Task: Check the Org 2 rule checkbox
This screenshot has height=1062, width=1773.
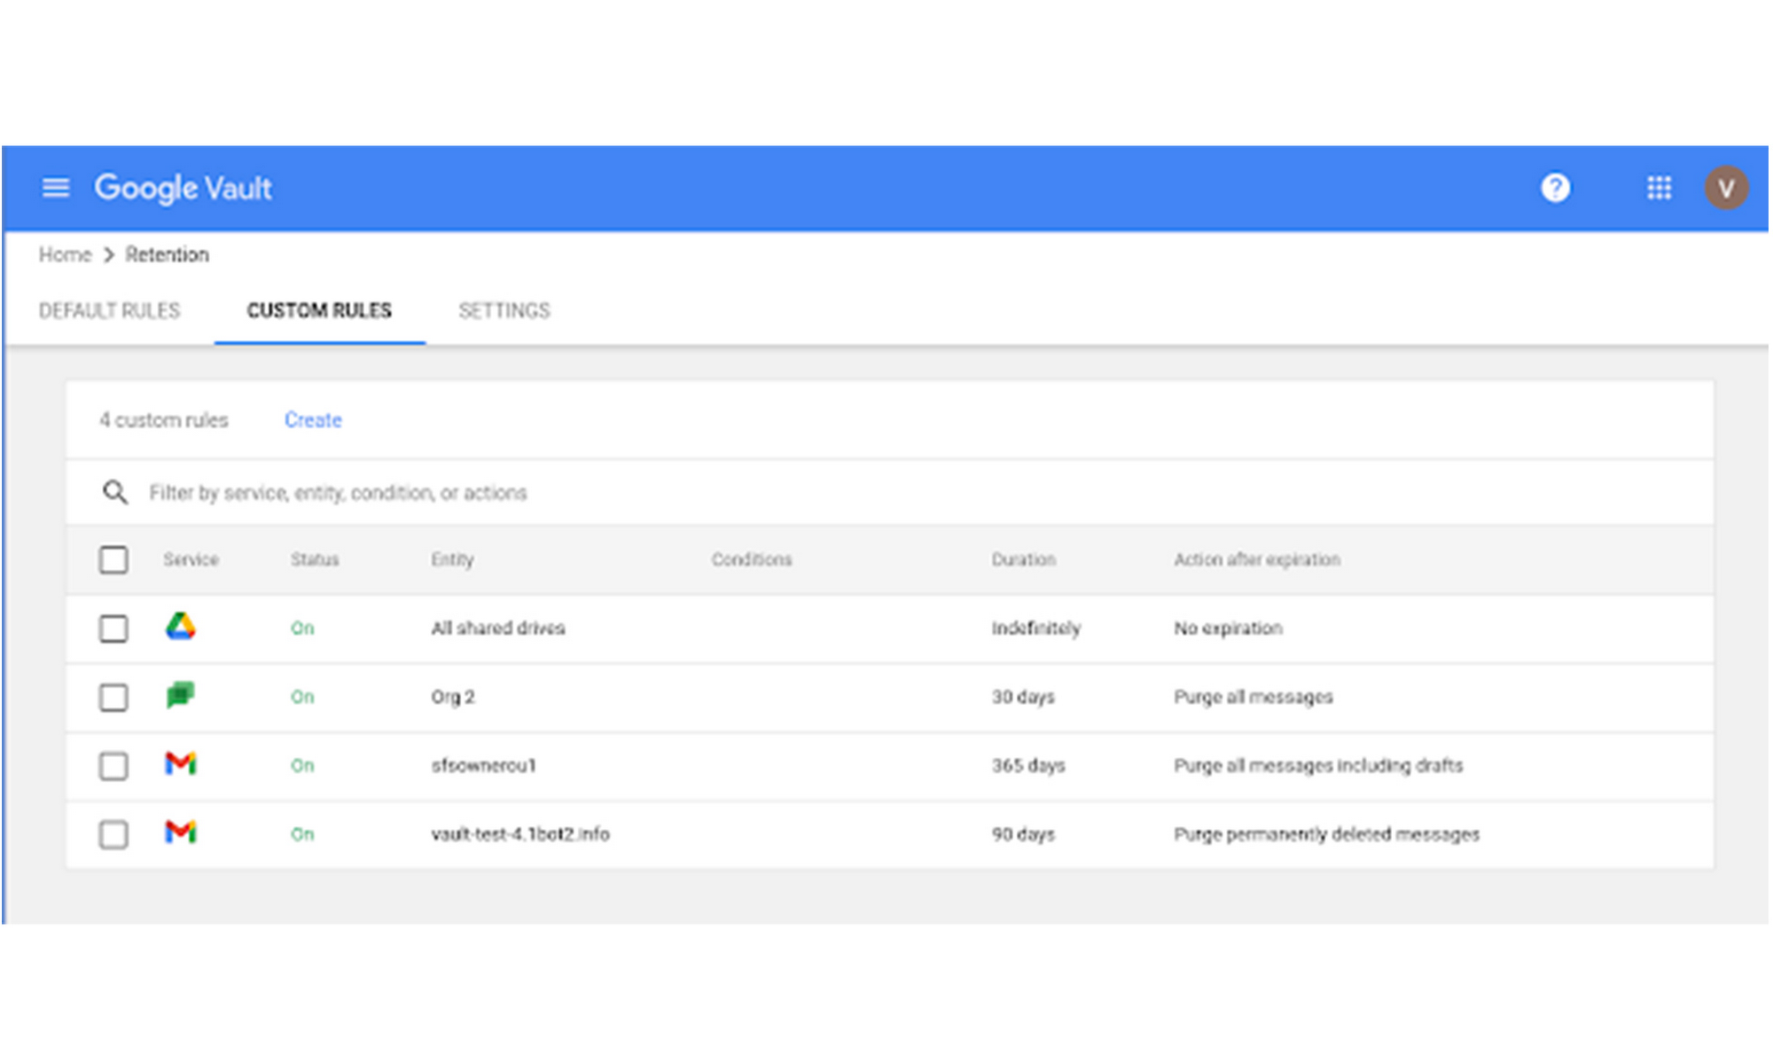Action: [x=113, y=698]
